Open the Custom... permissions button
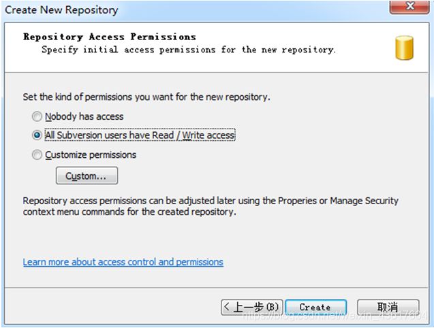434x328 pixels. click(87, 176)
